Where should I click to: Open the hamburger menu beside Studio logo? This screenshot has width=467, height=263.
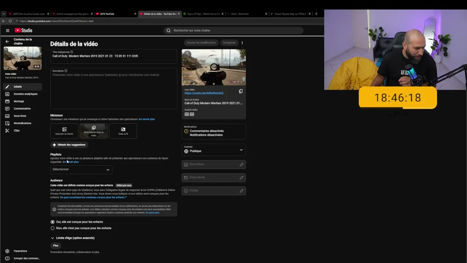[7, 30]
